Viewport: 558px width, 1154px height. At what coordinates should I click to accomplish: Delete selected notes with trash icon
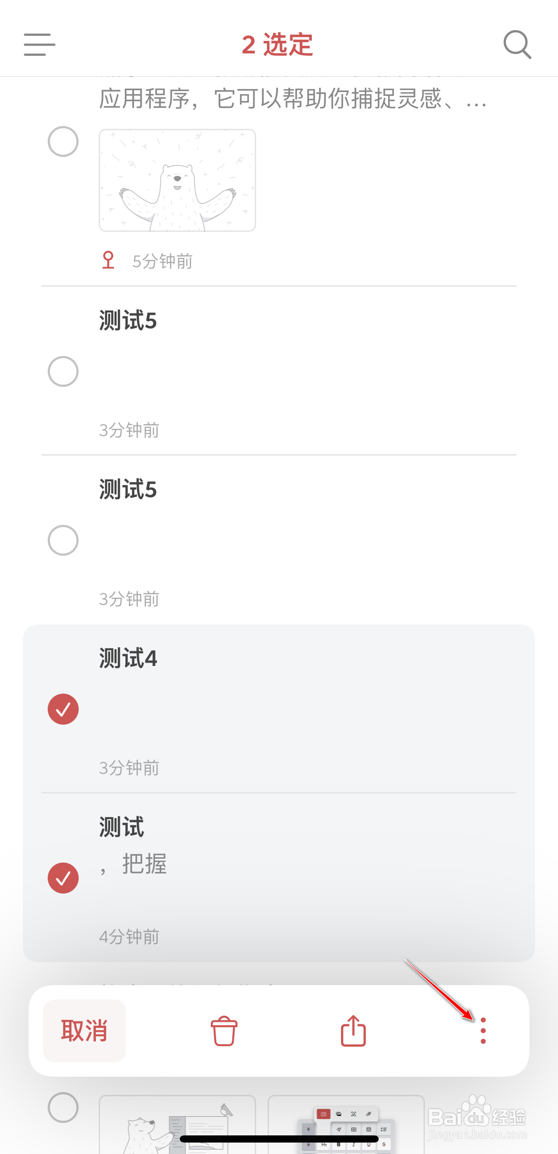(224, 1031)
